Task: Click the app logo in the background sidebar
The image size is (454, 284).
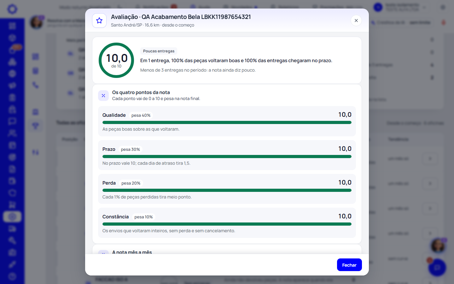Action: click(x=12, y=9)
